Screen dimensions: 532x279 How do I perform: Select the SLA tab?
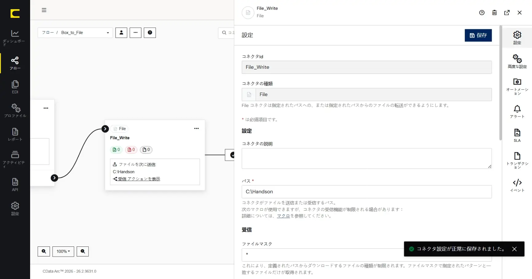click(x=517, y=135)
